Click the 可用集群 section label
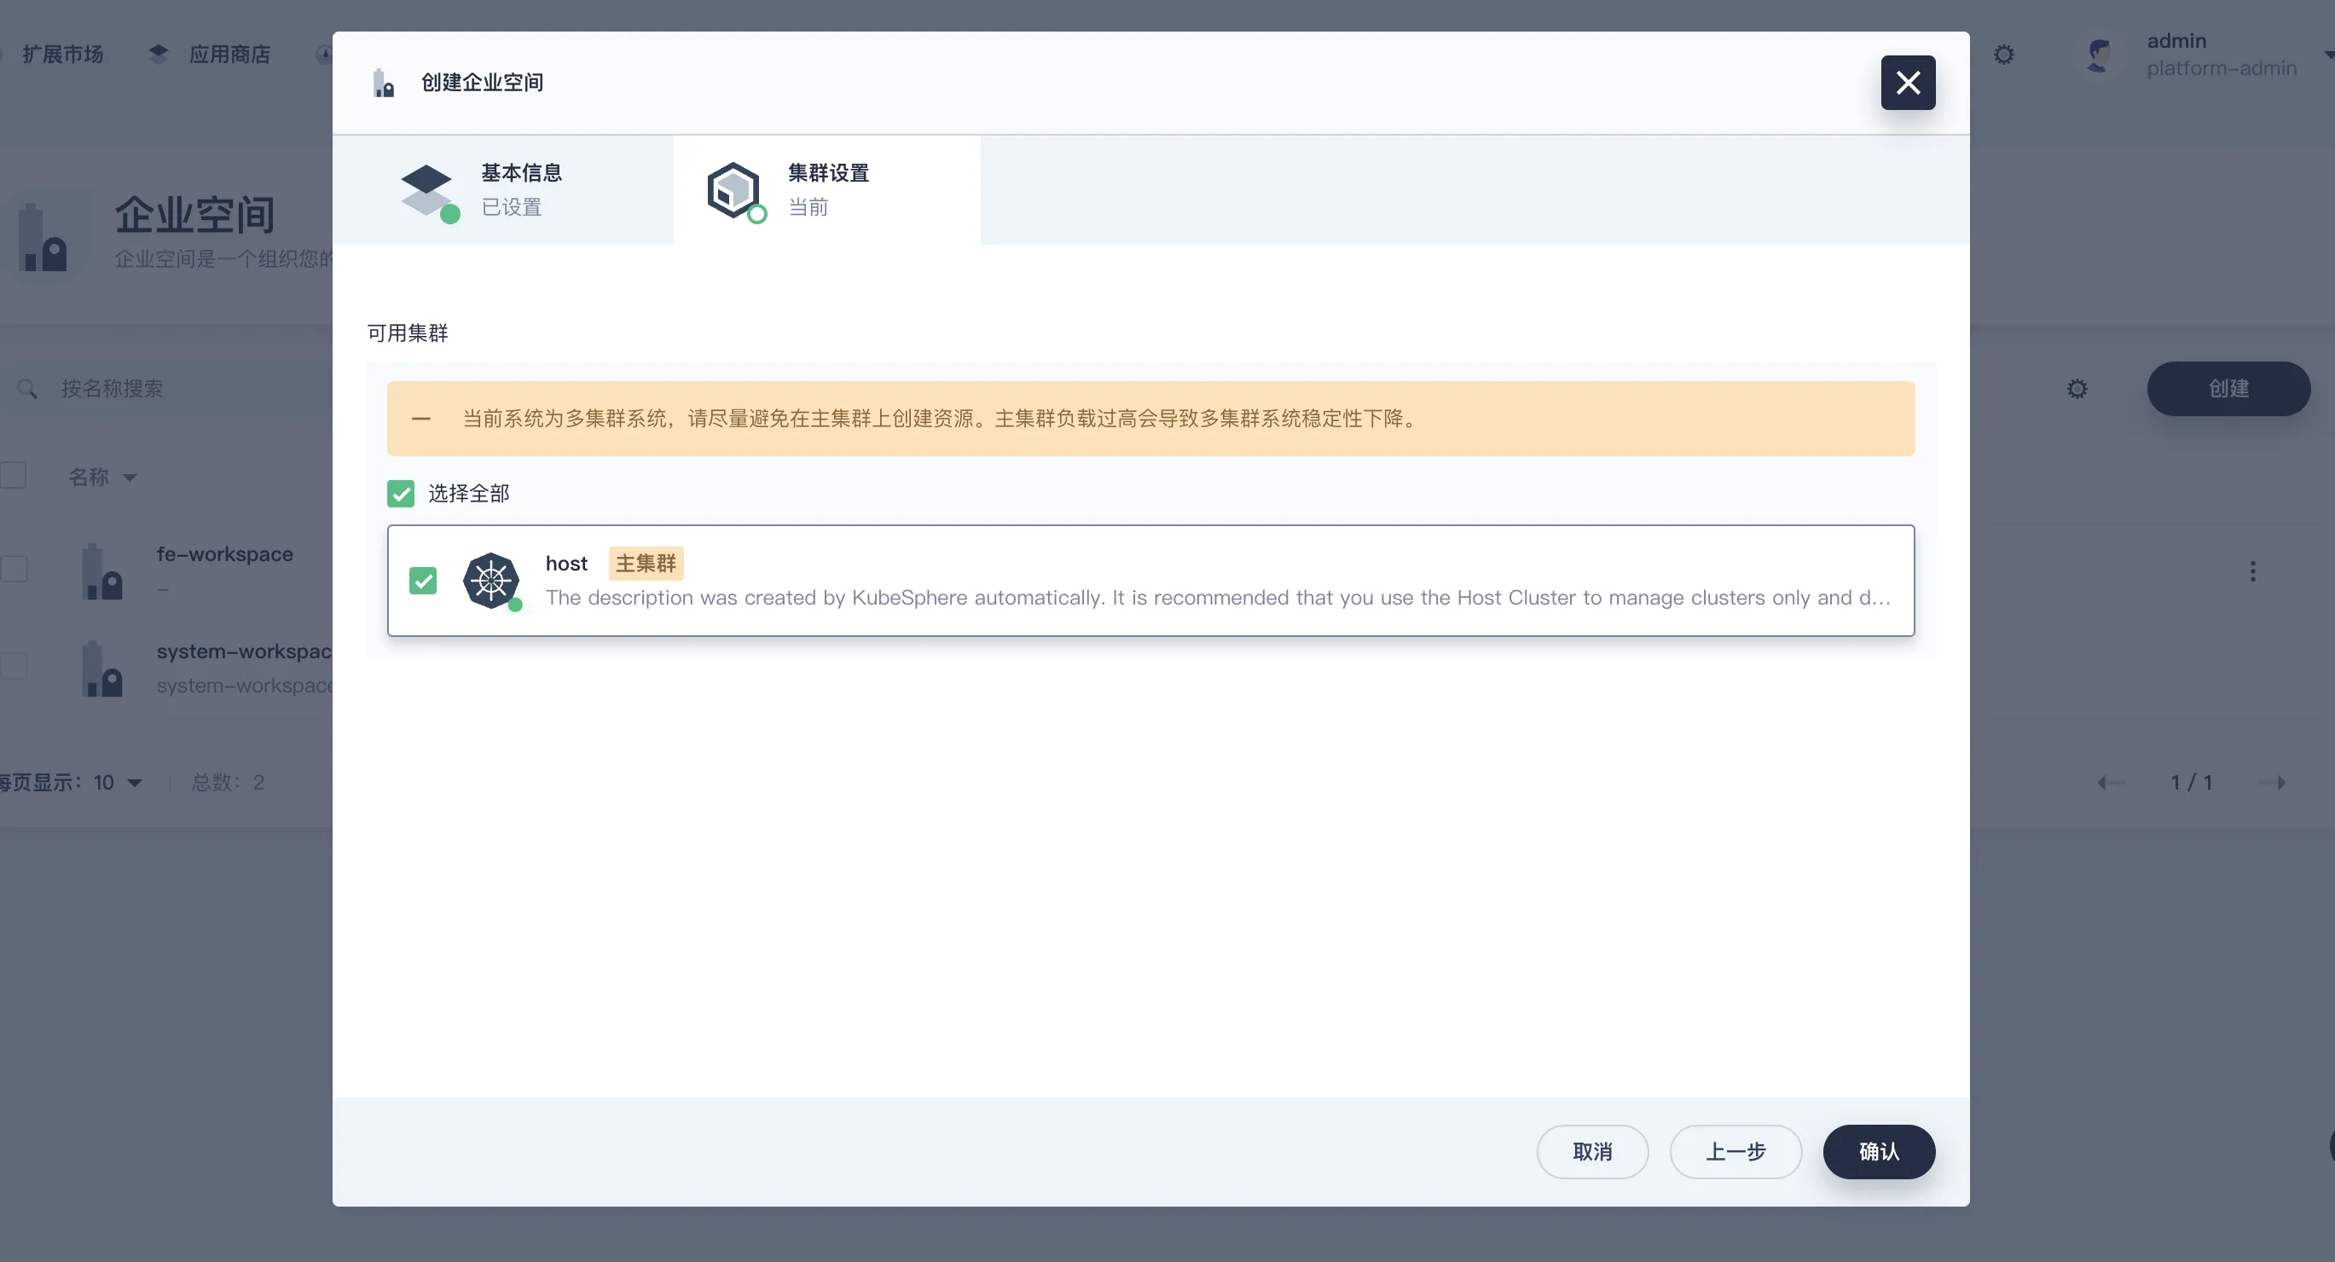 click(x=407, y=333)
